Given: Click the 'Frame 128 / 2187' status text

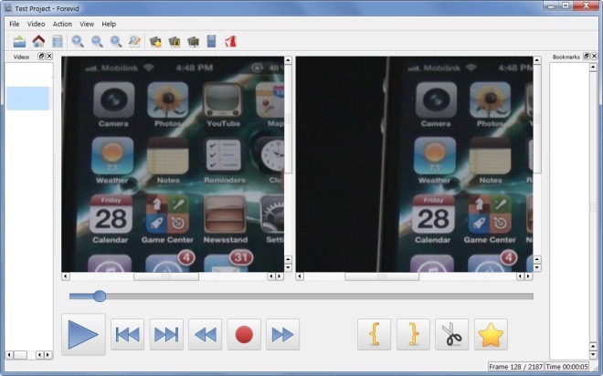Looking at the screenshot, I should click(515, 367).
